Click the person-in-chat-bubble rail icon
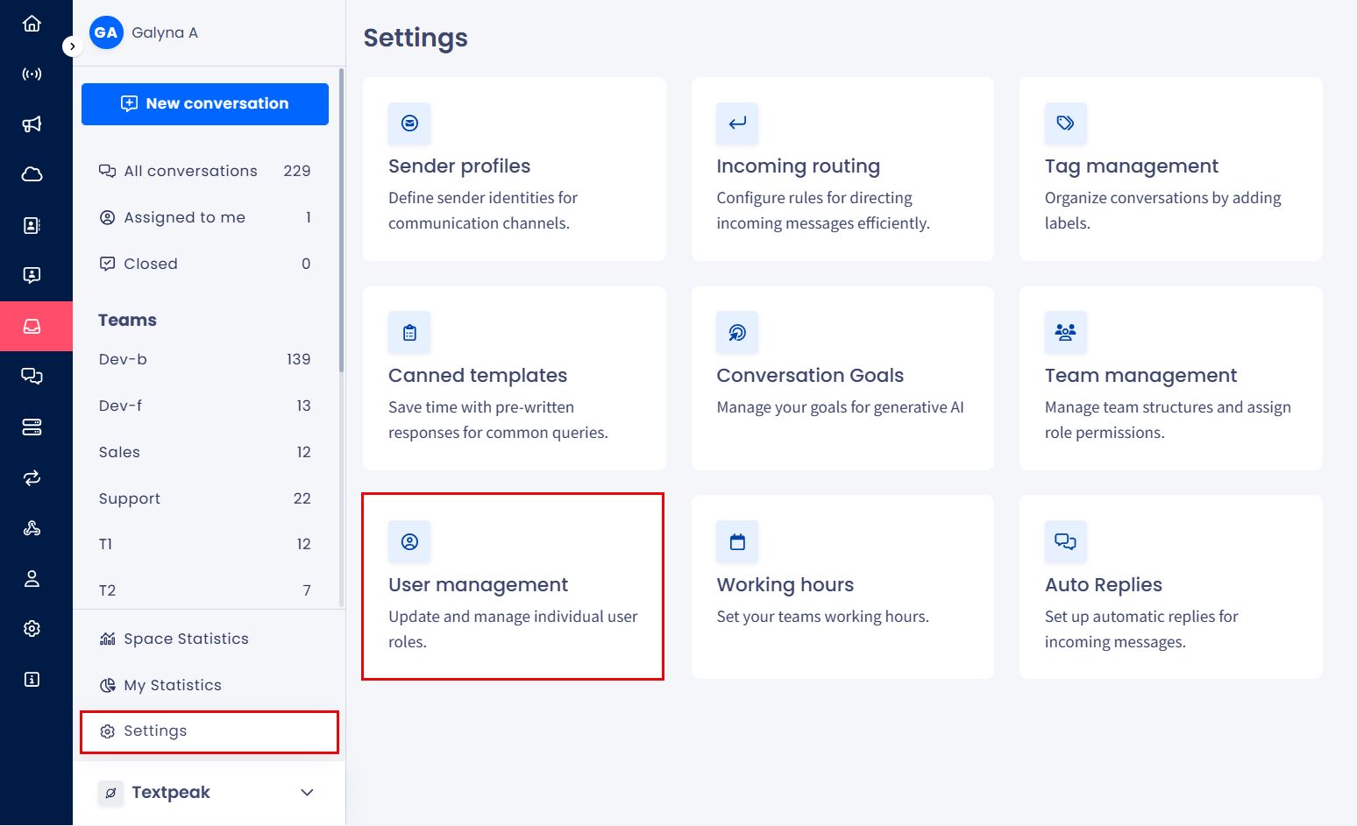This screenshot has height=826, width=1357. pyautogui.click(x=32, y=275)
